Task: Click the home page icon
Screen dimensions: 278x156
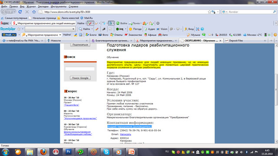Action: point(34,12)
